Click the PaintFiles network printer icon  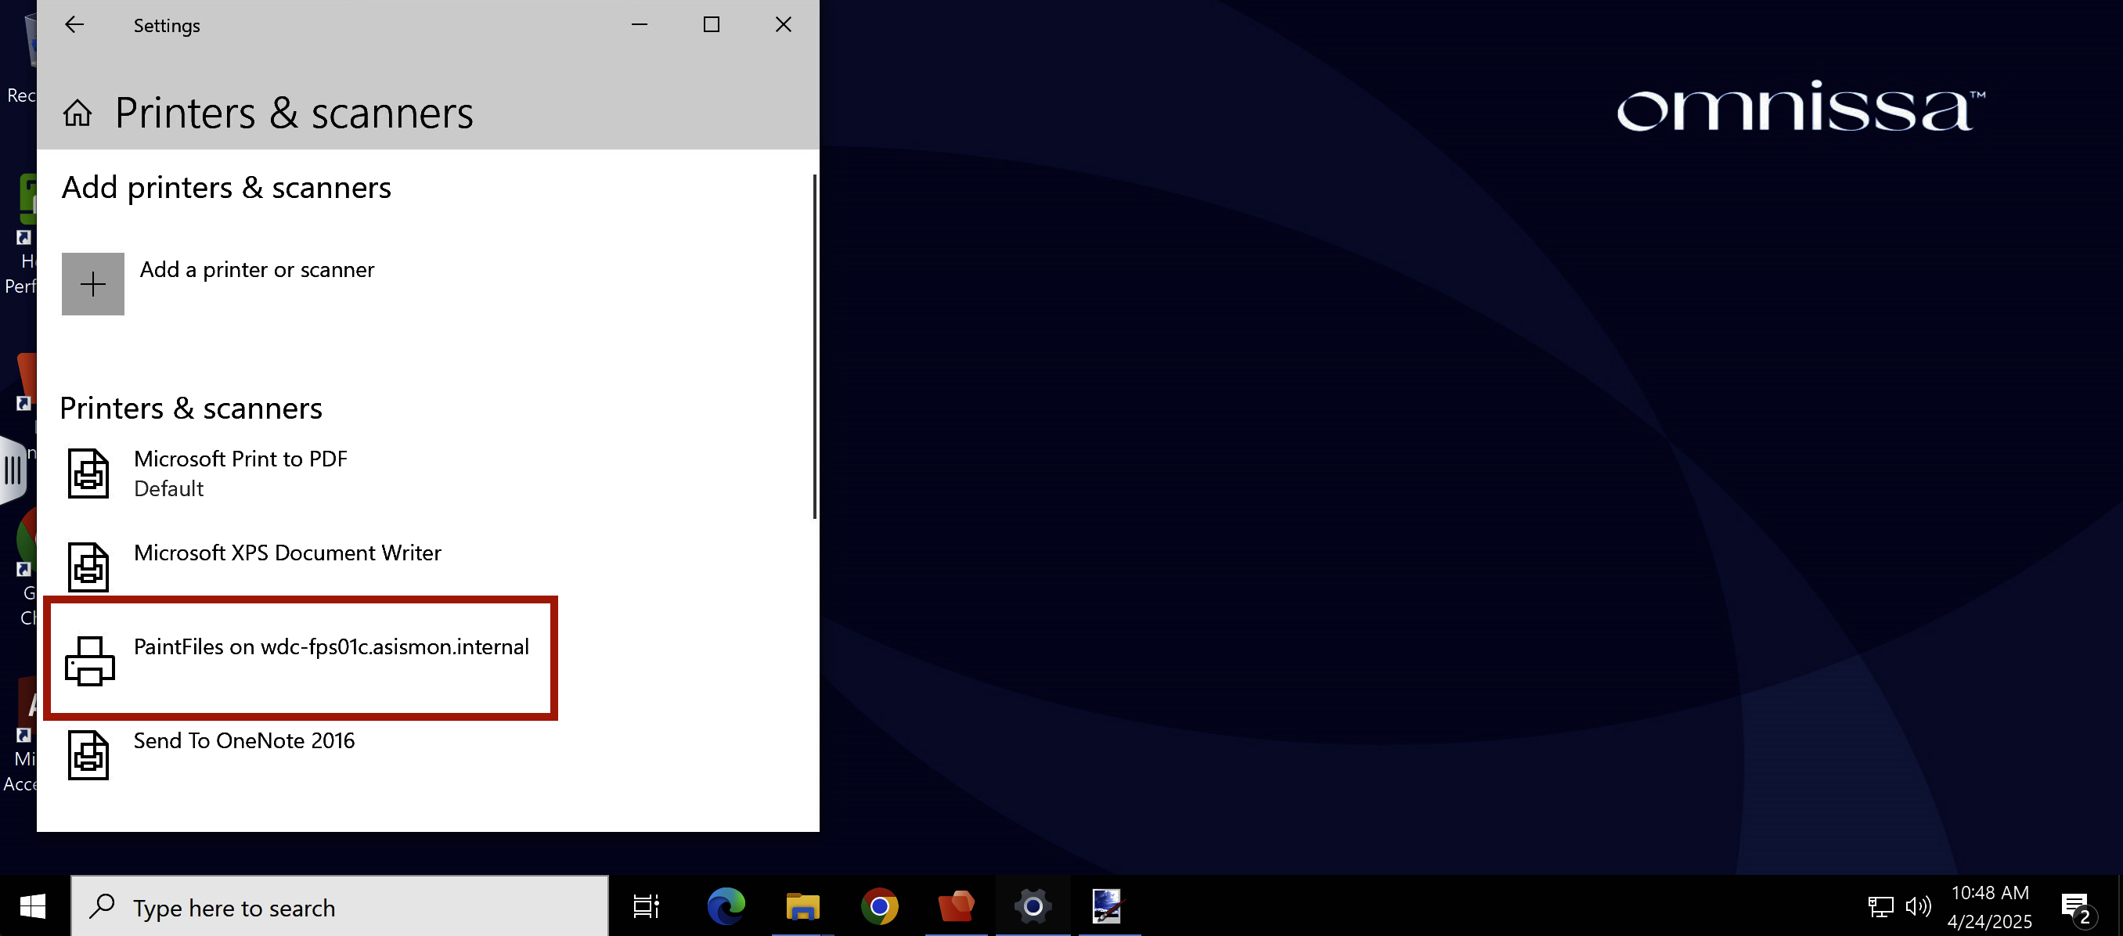(89, 660)
